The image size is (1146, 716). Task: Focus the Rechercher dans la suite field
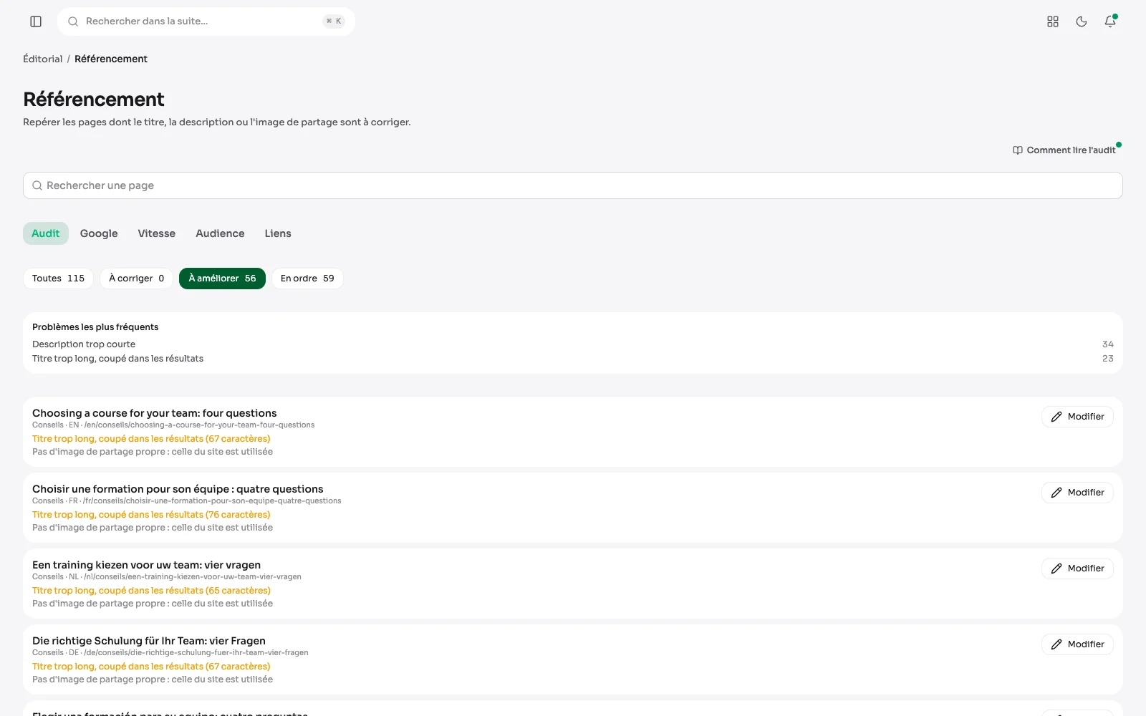(206, 21)
